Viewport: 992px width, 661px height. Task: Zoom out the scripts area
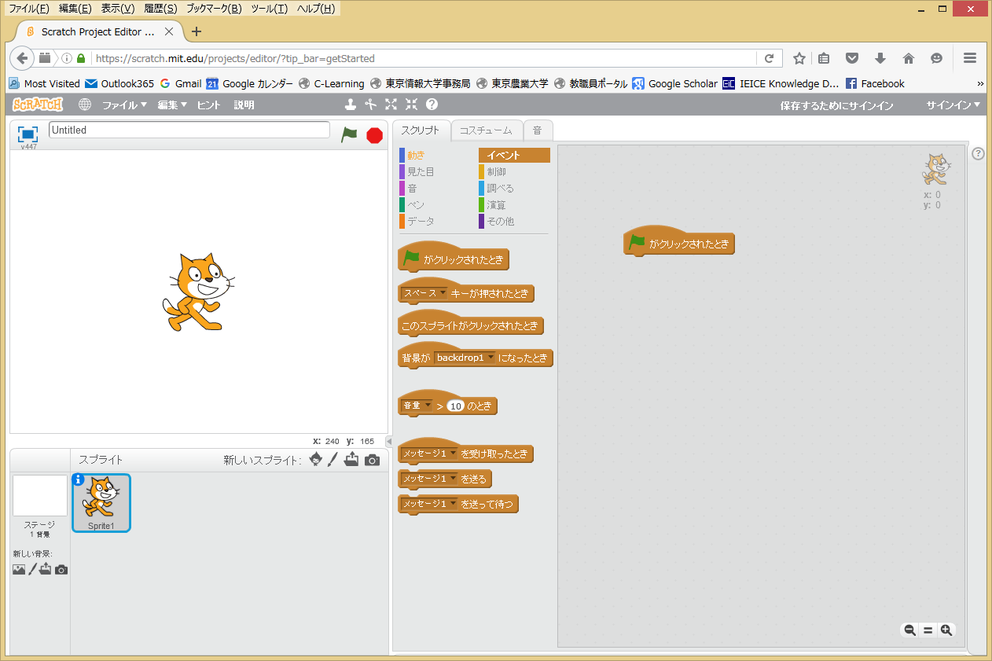pos(909,630)
